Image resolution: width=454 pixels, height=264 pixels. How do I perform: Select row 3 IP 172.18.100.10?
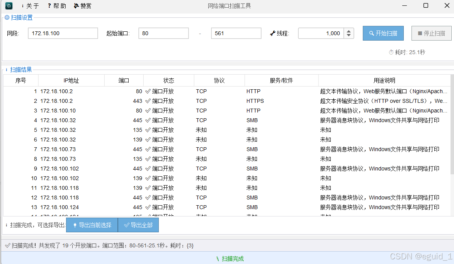pos(58,111)
